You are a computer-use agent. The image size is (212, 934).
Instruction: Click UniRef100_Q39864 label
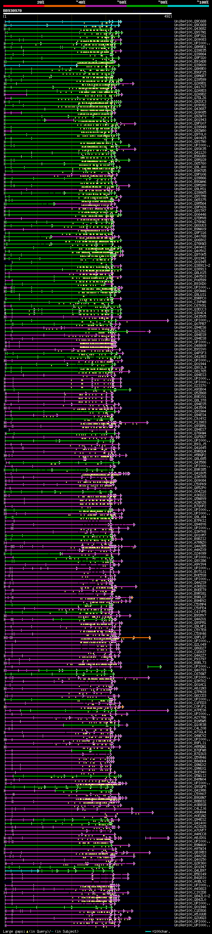[190, 54]
